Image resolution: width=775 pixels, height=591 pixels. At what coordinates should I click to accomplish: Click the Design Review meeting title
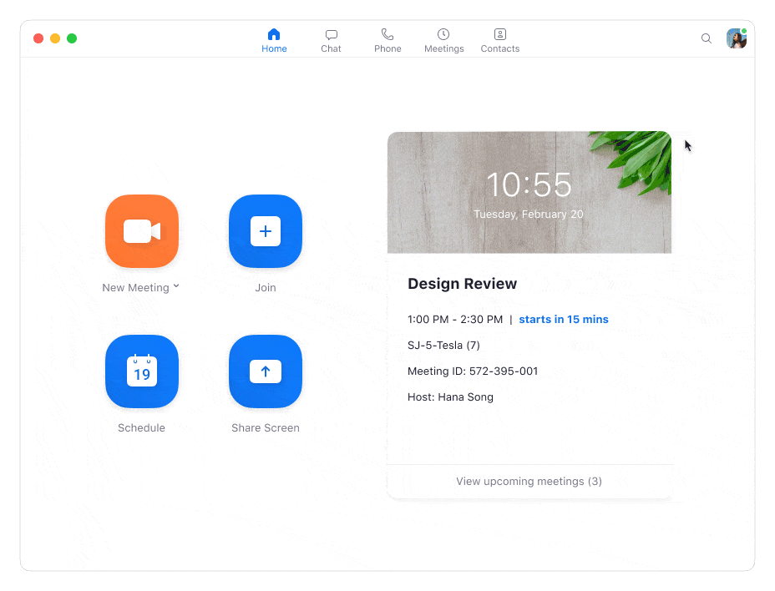(x=462, y=284)
